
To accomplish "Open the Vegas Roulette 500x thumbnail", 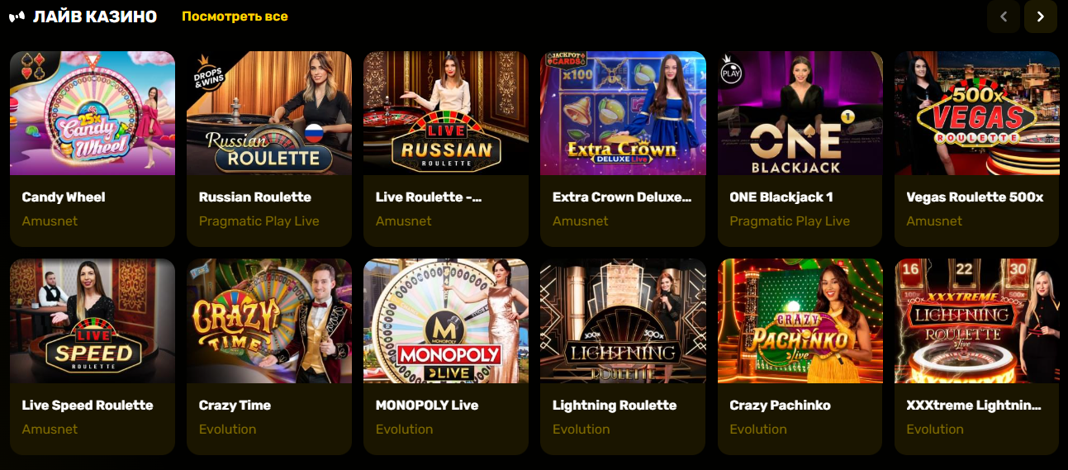I will pos(977,113).
